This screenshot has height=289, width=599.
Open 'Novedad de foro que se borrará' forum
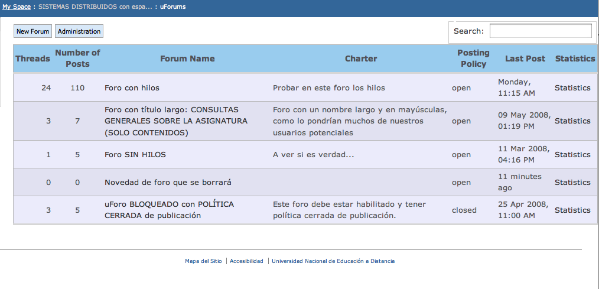(168, 183)
